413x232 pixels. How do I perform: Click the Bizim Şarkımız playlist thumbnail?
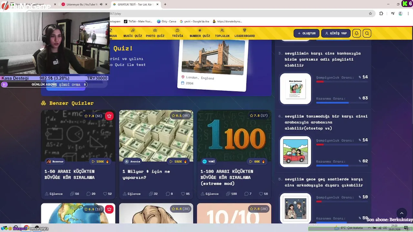click(296, 89)
